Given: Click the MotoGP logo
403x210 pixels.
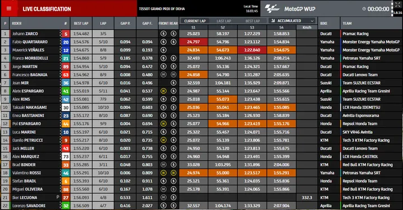Looking at the screenshot, I should [x=272, y=9].
